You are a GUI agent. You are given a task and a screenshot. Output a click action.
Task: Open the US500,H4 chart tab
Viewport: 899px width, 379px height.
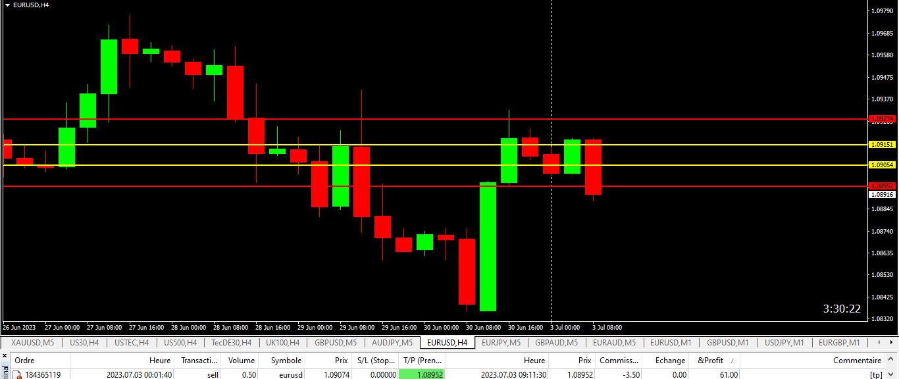tap(180, 343)
